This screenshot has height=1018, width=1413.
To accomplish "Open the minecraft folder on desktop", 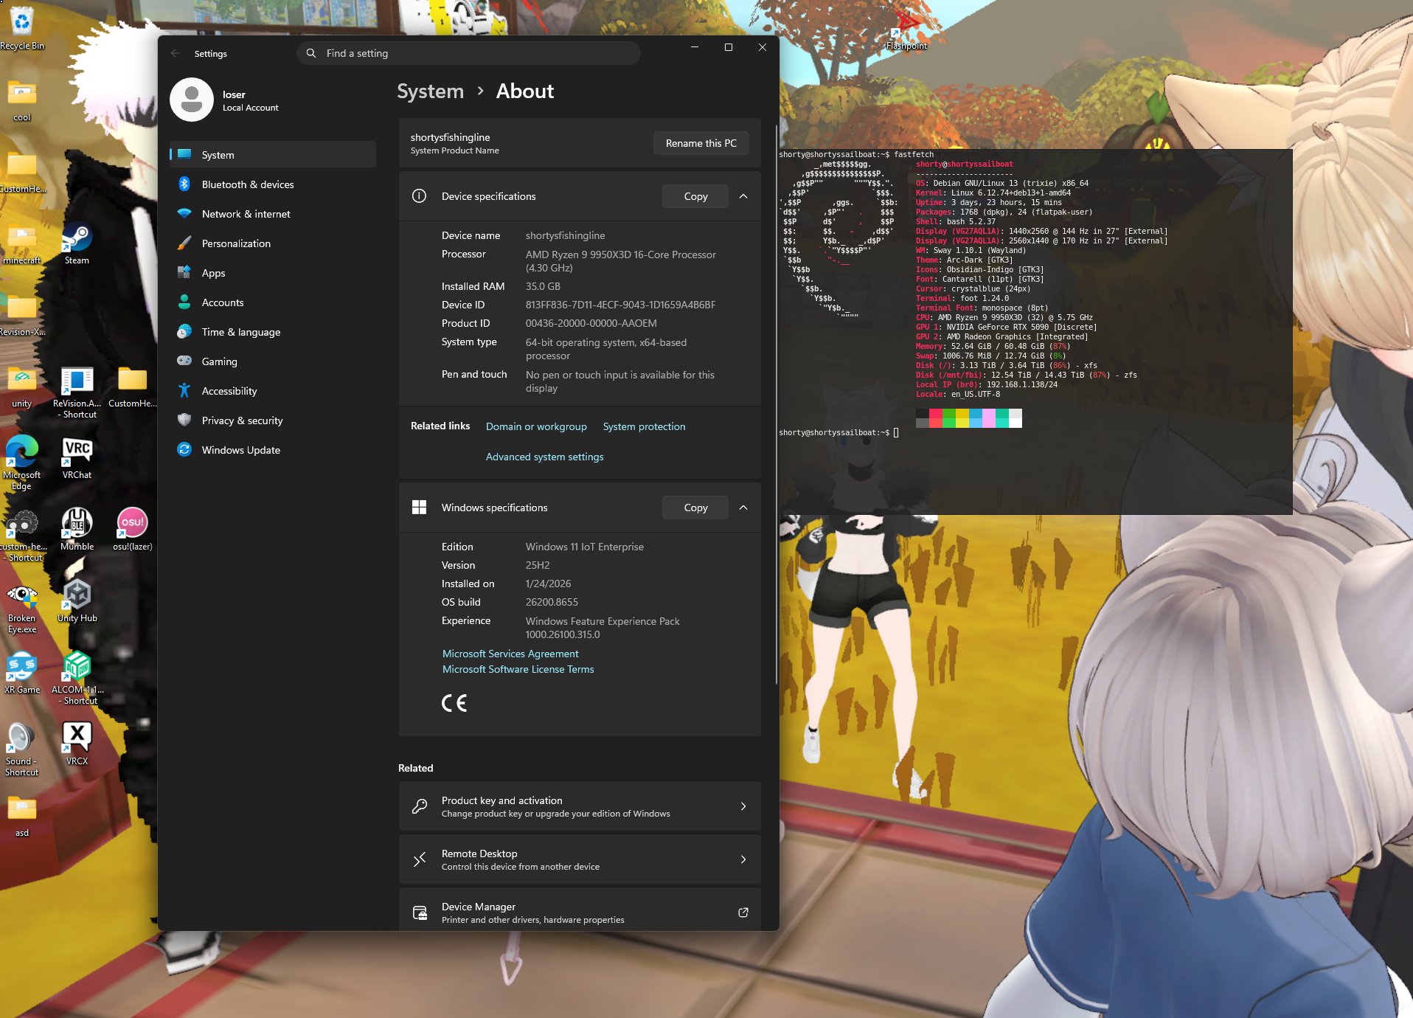I will point(22,244).
